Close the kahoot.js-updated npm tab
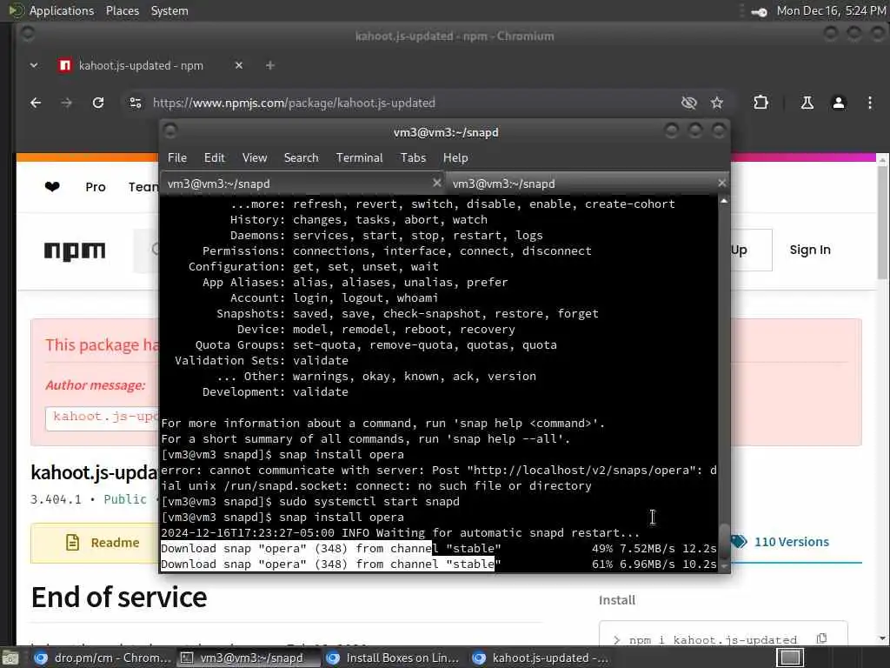The height and width of the screenshot is (668, 890). (x=239, y=65)
